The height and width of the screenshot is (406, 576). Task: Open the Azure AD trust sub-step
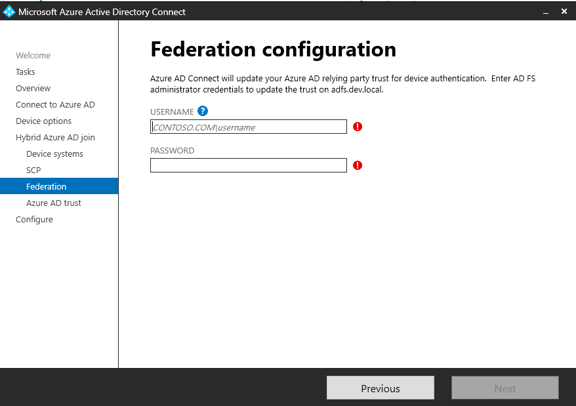point(54,203)
